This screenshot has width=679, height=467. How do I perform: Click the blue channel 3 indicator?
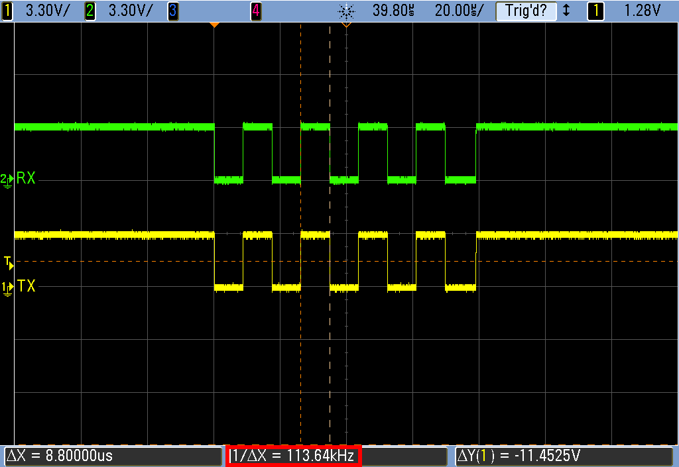pyautogui.click(x=172, y=11)
